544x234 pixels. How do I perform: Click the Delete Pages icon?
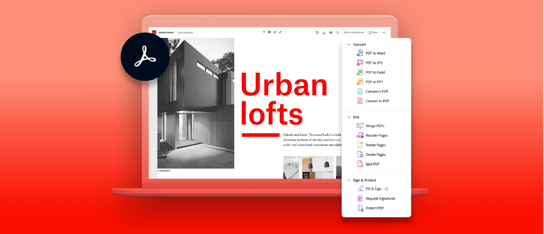coord(360,155)
